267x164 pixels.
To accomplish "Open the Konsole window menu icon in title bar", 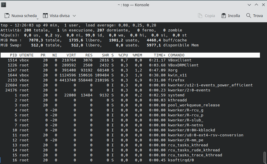I will (x=4, y=5).
